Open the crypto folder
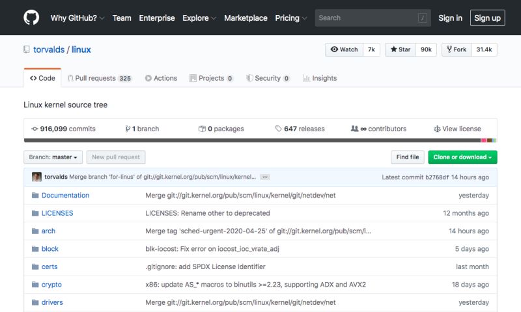This screenshot has width=521, height=312. pyautogui.click(x=51, y=285)
